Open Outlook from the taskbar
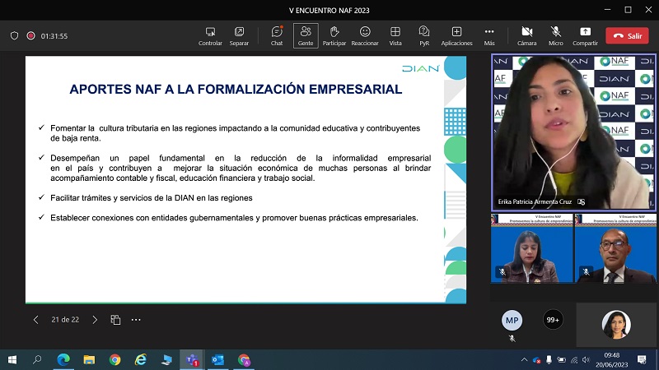 pos(217,360)
